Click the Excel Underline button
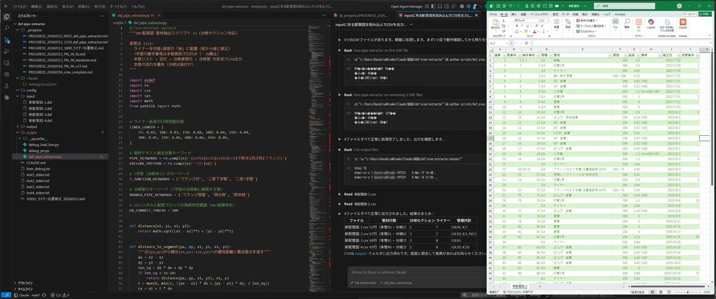This screenshot has width=716, height=299. (527, 26)
